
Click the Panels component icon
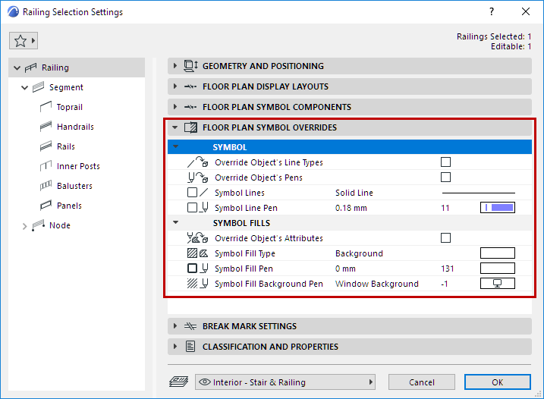click(43, 206)
